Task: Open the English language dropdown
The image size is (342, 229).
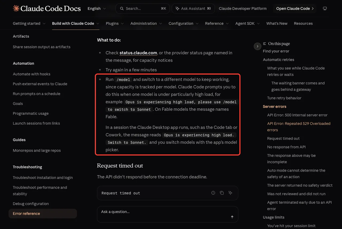Action: click(97, 9)
